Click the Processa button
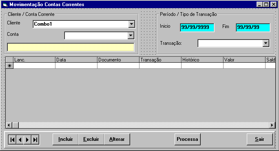The image size is (279, 151). (187, 139)
